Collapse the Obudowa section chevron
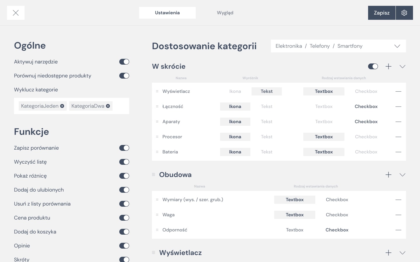The height and width of the screenshot is (262, 420). 402,175
